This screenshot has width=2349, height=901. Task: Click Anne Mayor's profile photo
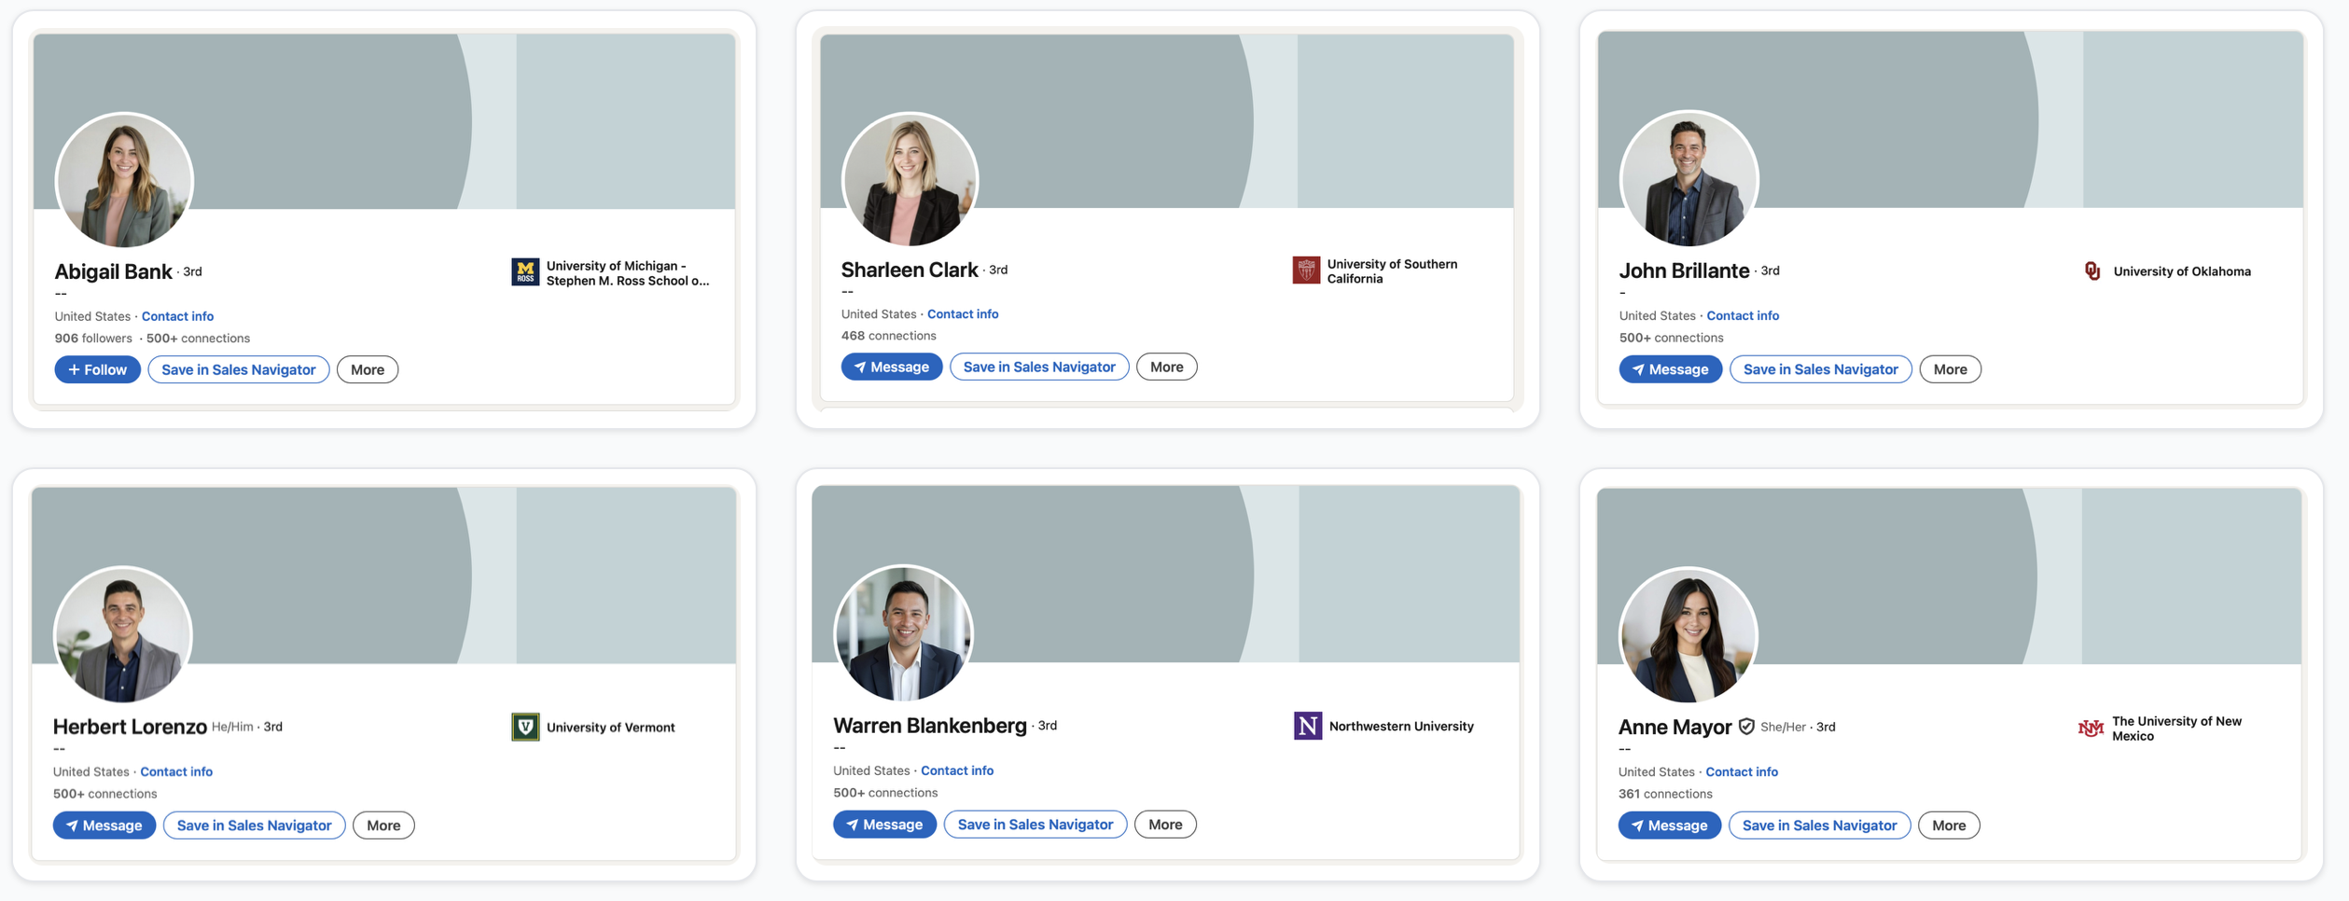1693,634
